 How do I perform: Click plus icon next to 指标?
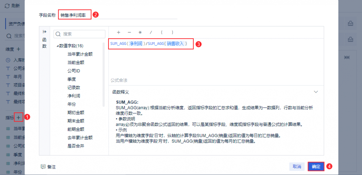pyautogui.click(x=19, y=117)
